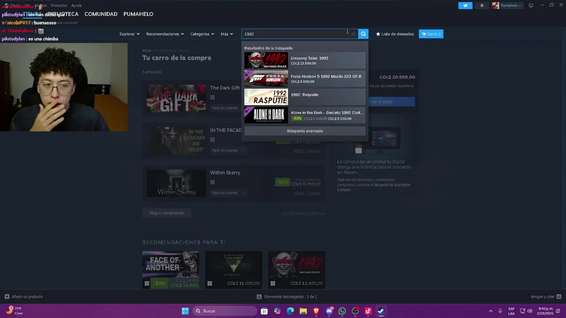Open Microsoft Store from taskbar
The image size is (566, 318).
click(264, 311)
